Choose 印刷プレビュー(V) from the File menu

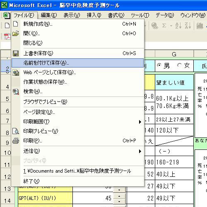pos(78,131)
